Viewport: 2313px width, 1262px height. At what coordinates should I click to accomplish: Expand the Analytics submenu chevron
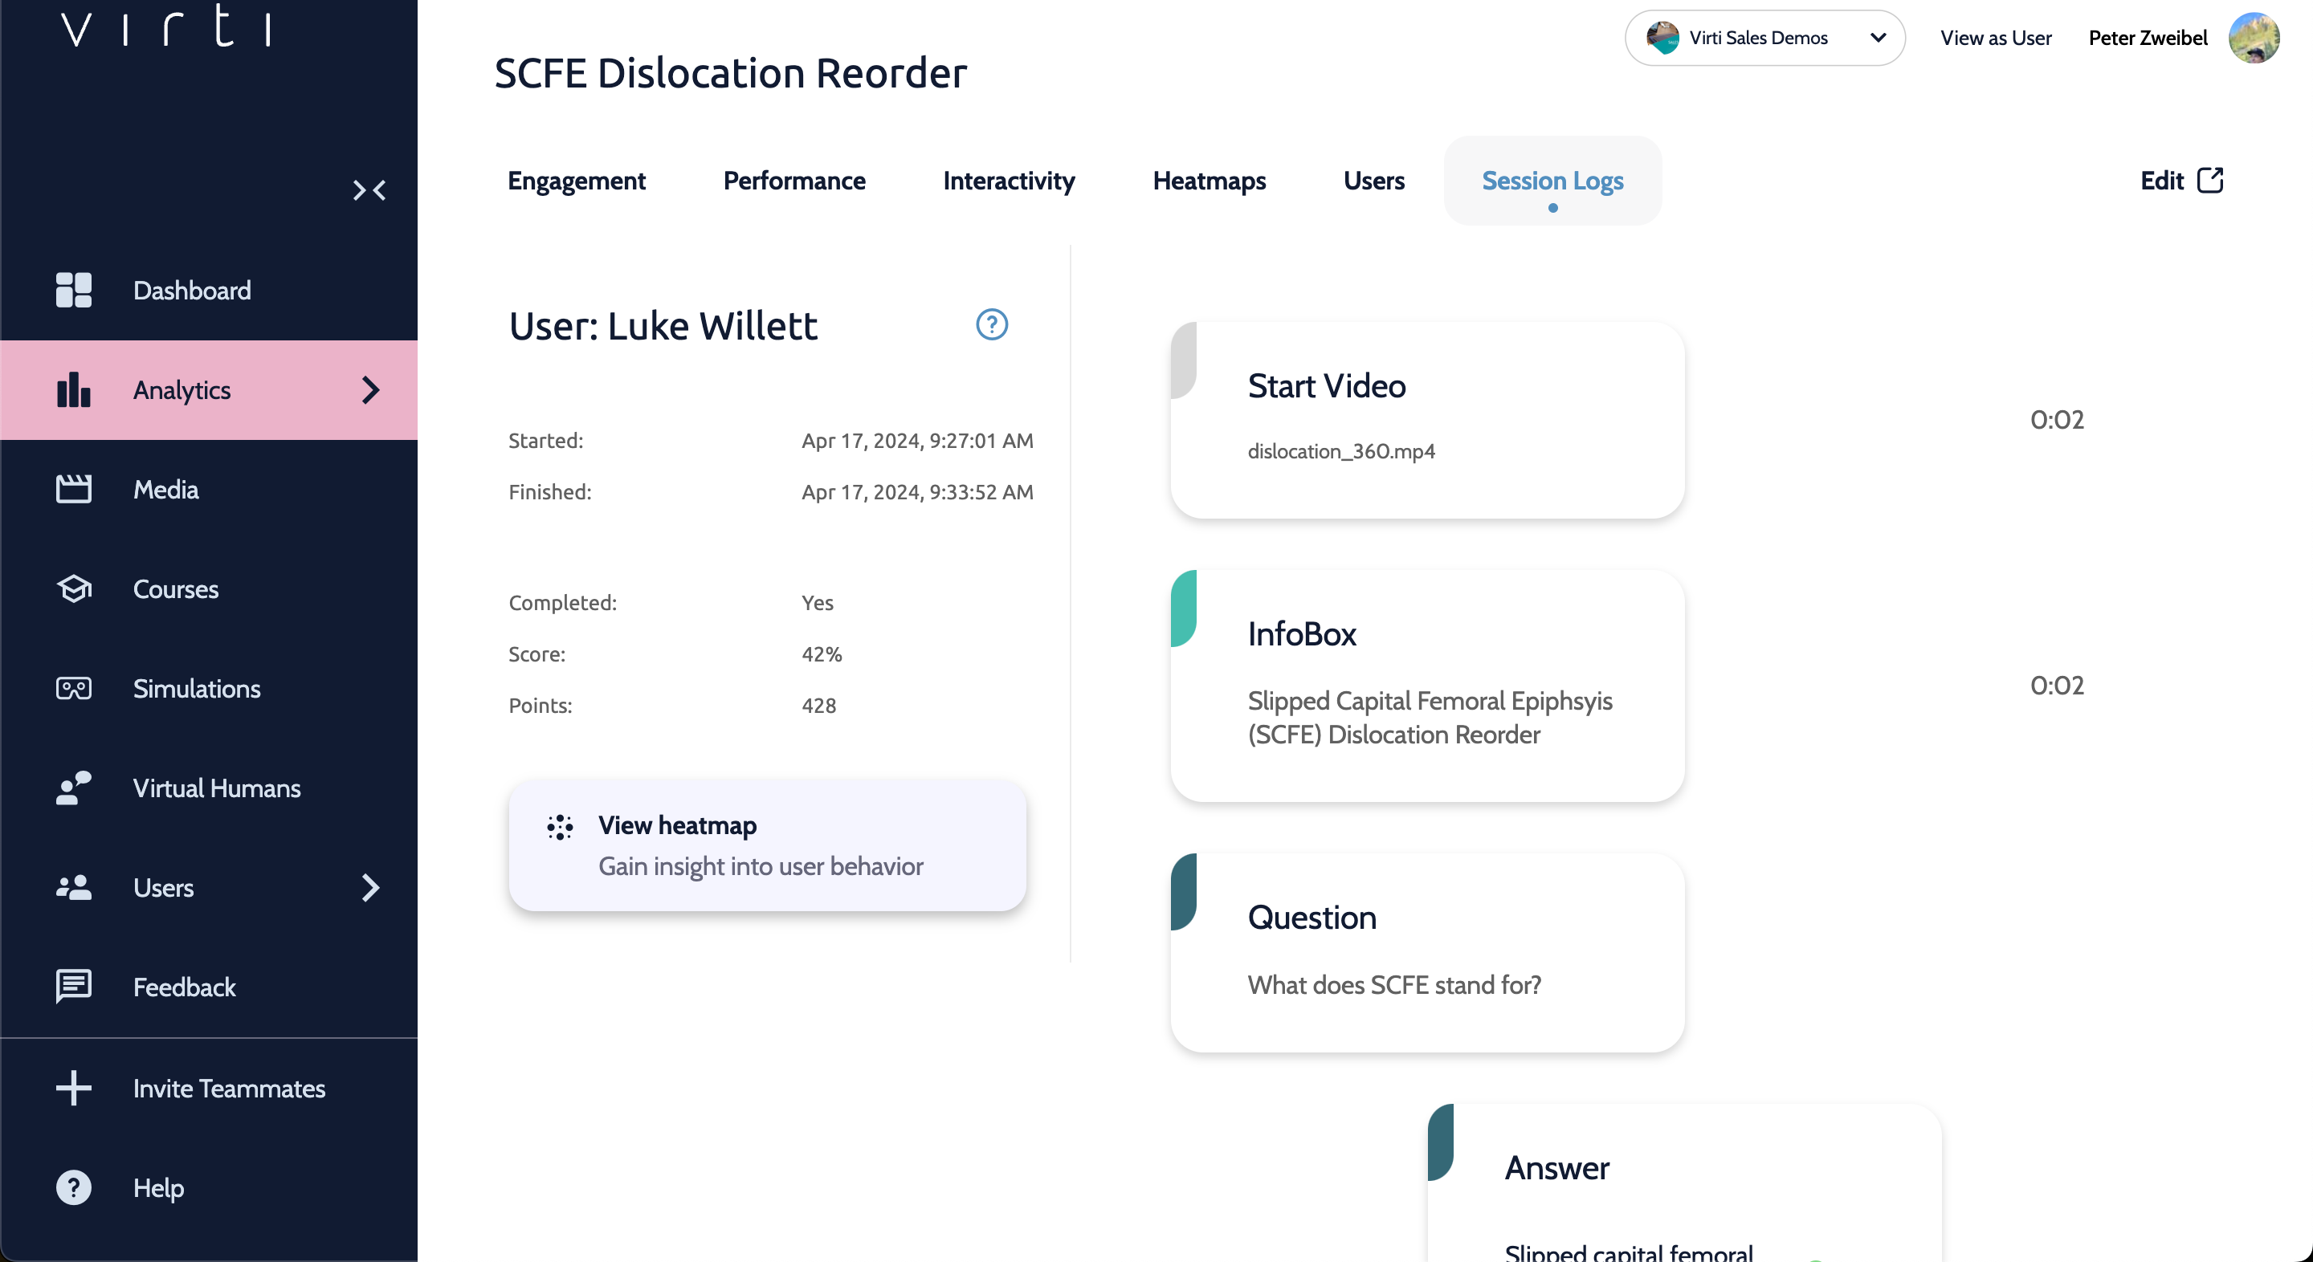(x=370, y=389)
